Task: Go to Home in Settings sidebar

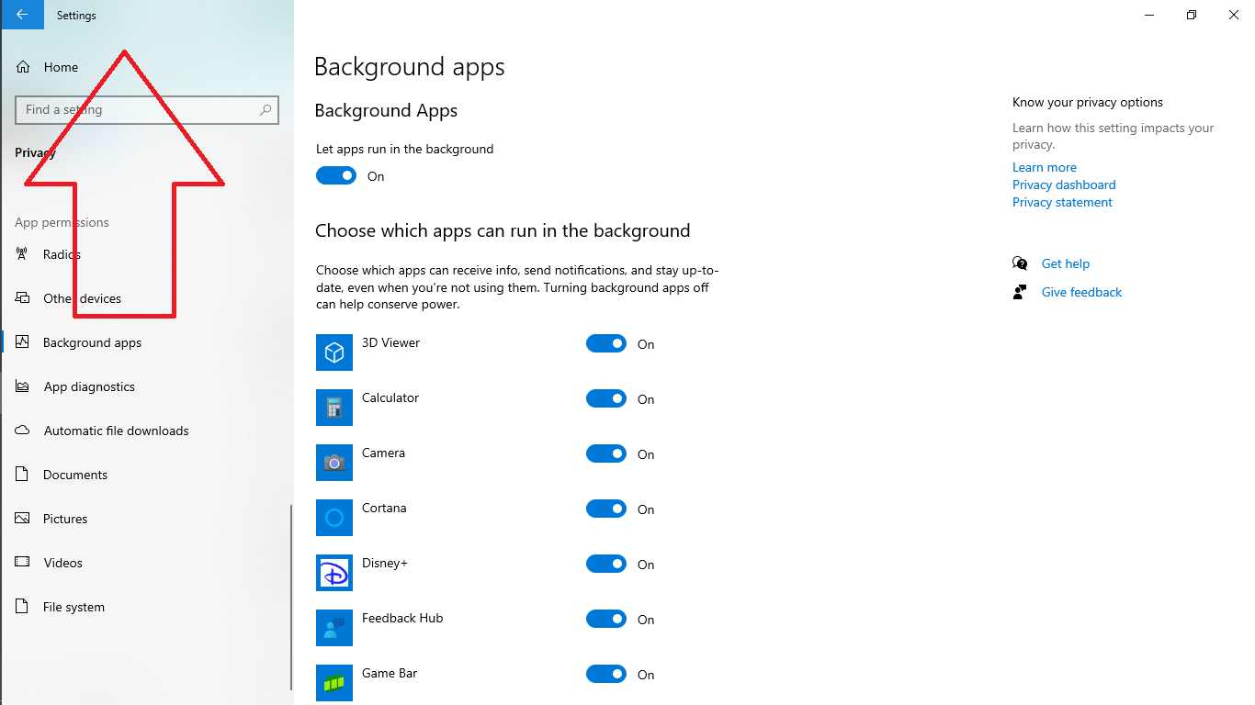Action: [61, 67]
